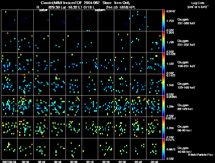
Task: Click the 'B-field Particle Flow' label
Action: tap(201, 155)
